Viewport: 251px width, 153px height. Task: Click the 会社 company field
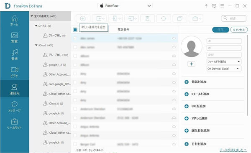pyautogui.click(x=224, y=55)
